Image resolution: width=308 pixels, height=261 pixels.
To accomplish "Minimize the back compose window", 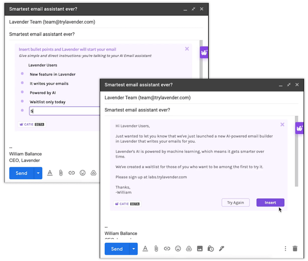I will point(185,9).
